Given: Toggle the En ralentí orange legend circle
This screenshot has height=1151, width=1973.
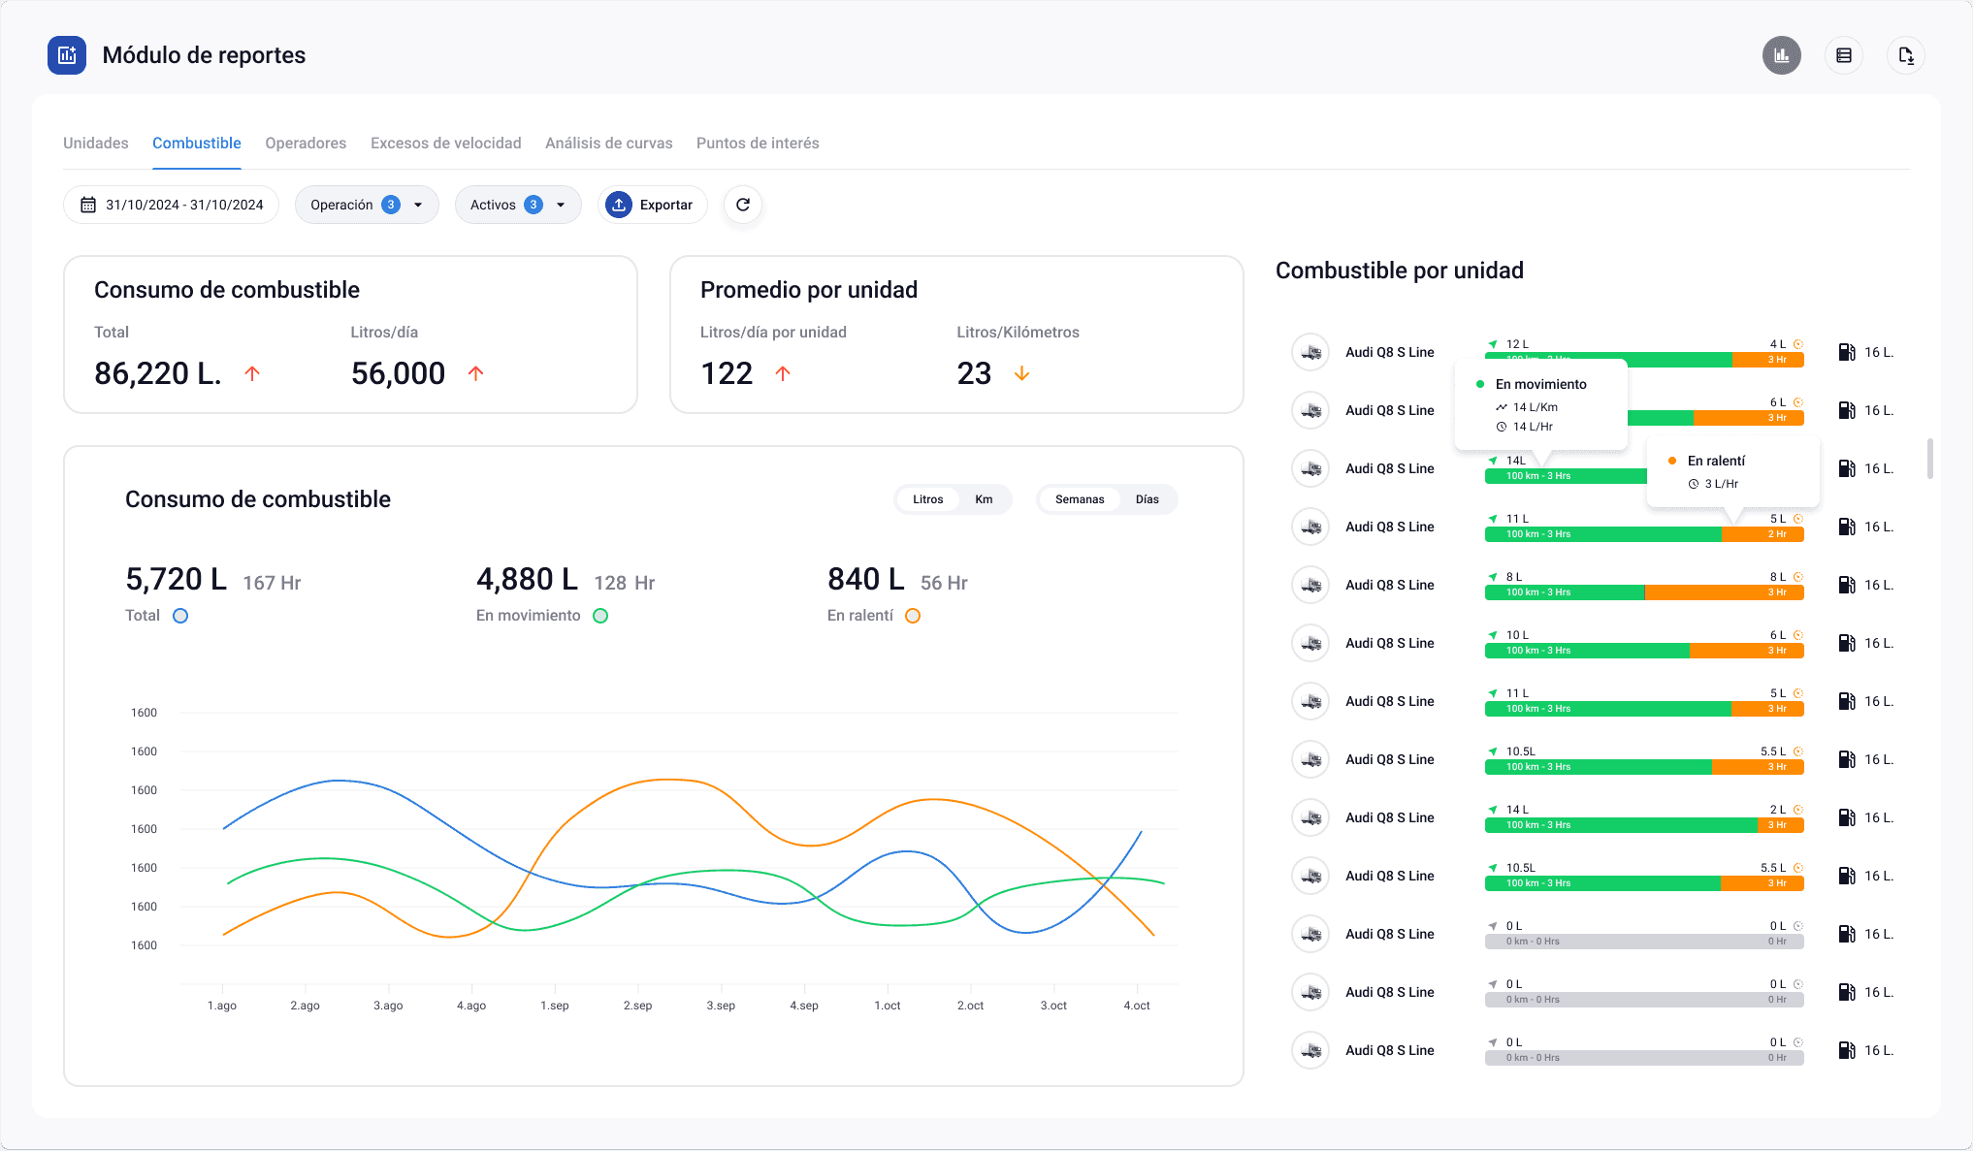Looking at the screenshot, I should [x=912, y=616].
